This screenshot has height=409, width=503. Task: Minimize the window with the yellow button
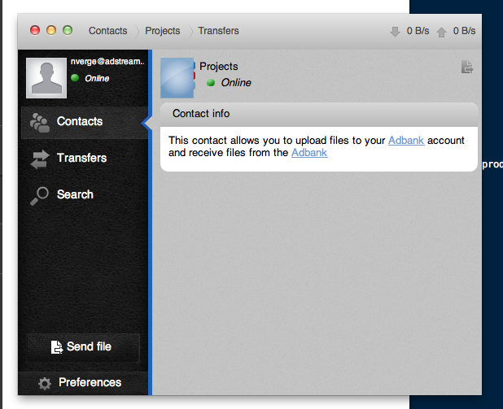pos(51,30)
